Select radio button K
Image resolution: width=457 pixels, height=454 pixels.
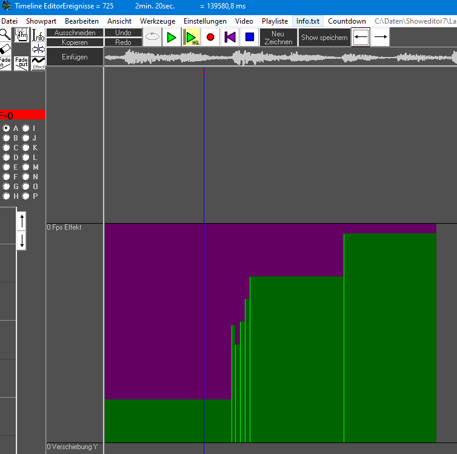pyautogui.click(x=25, y=148)
